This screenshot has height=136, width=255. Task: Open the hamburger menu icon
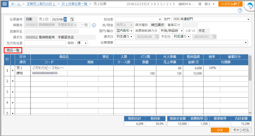[5, 4]
